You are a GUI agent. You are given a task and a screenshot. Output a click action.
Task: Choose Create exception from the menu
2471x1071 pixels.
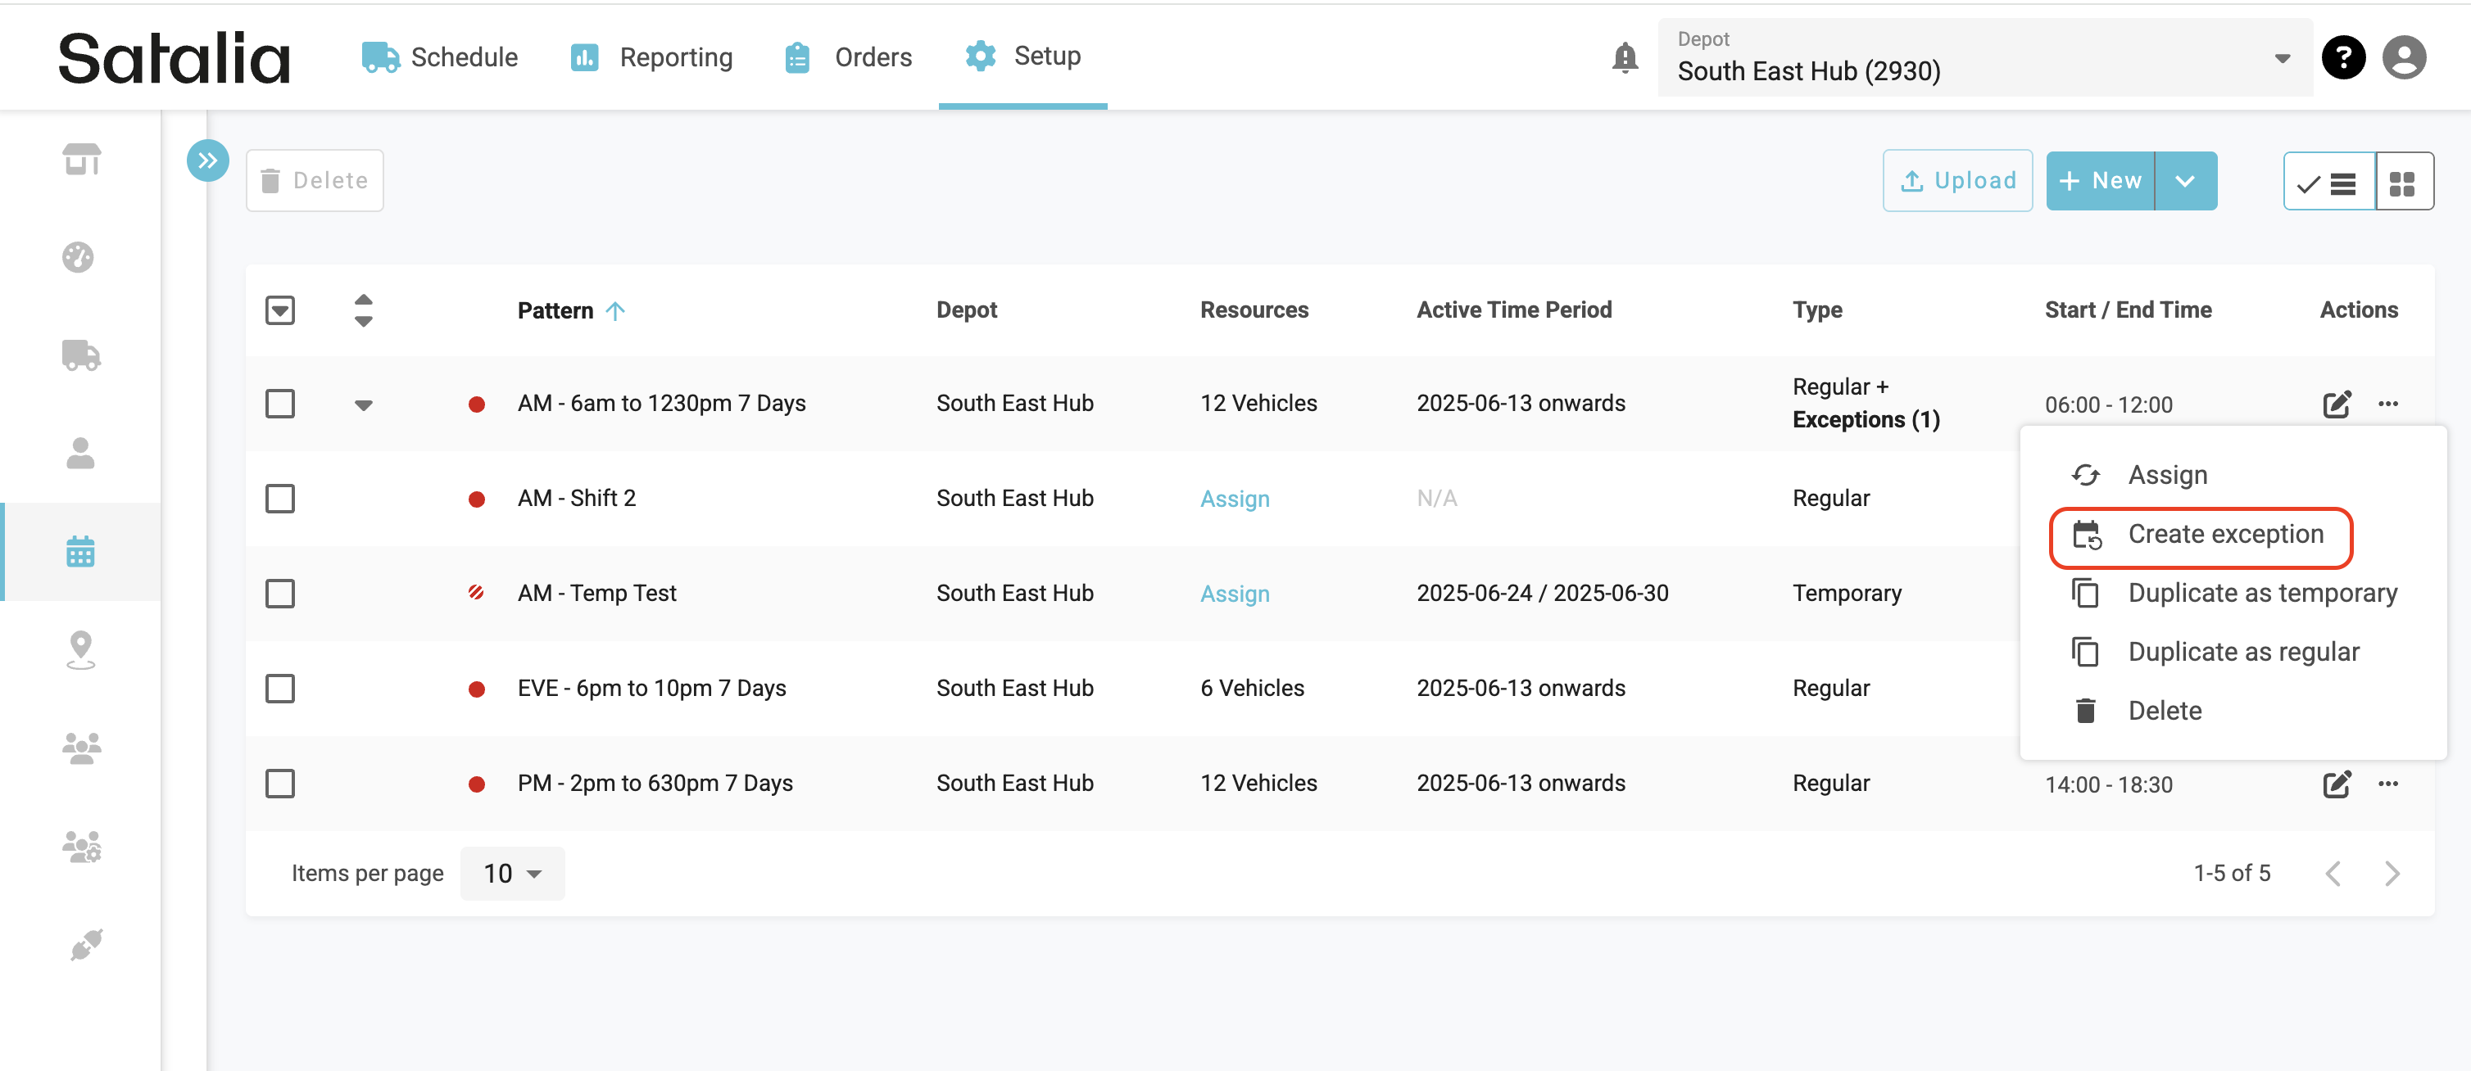tap(2224, 533)
